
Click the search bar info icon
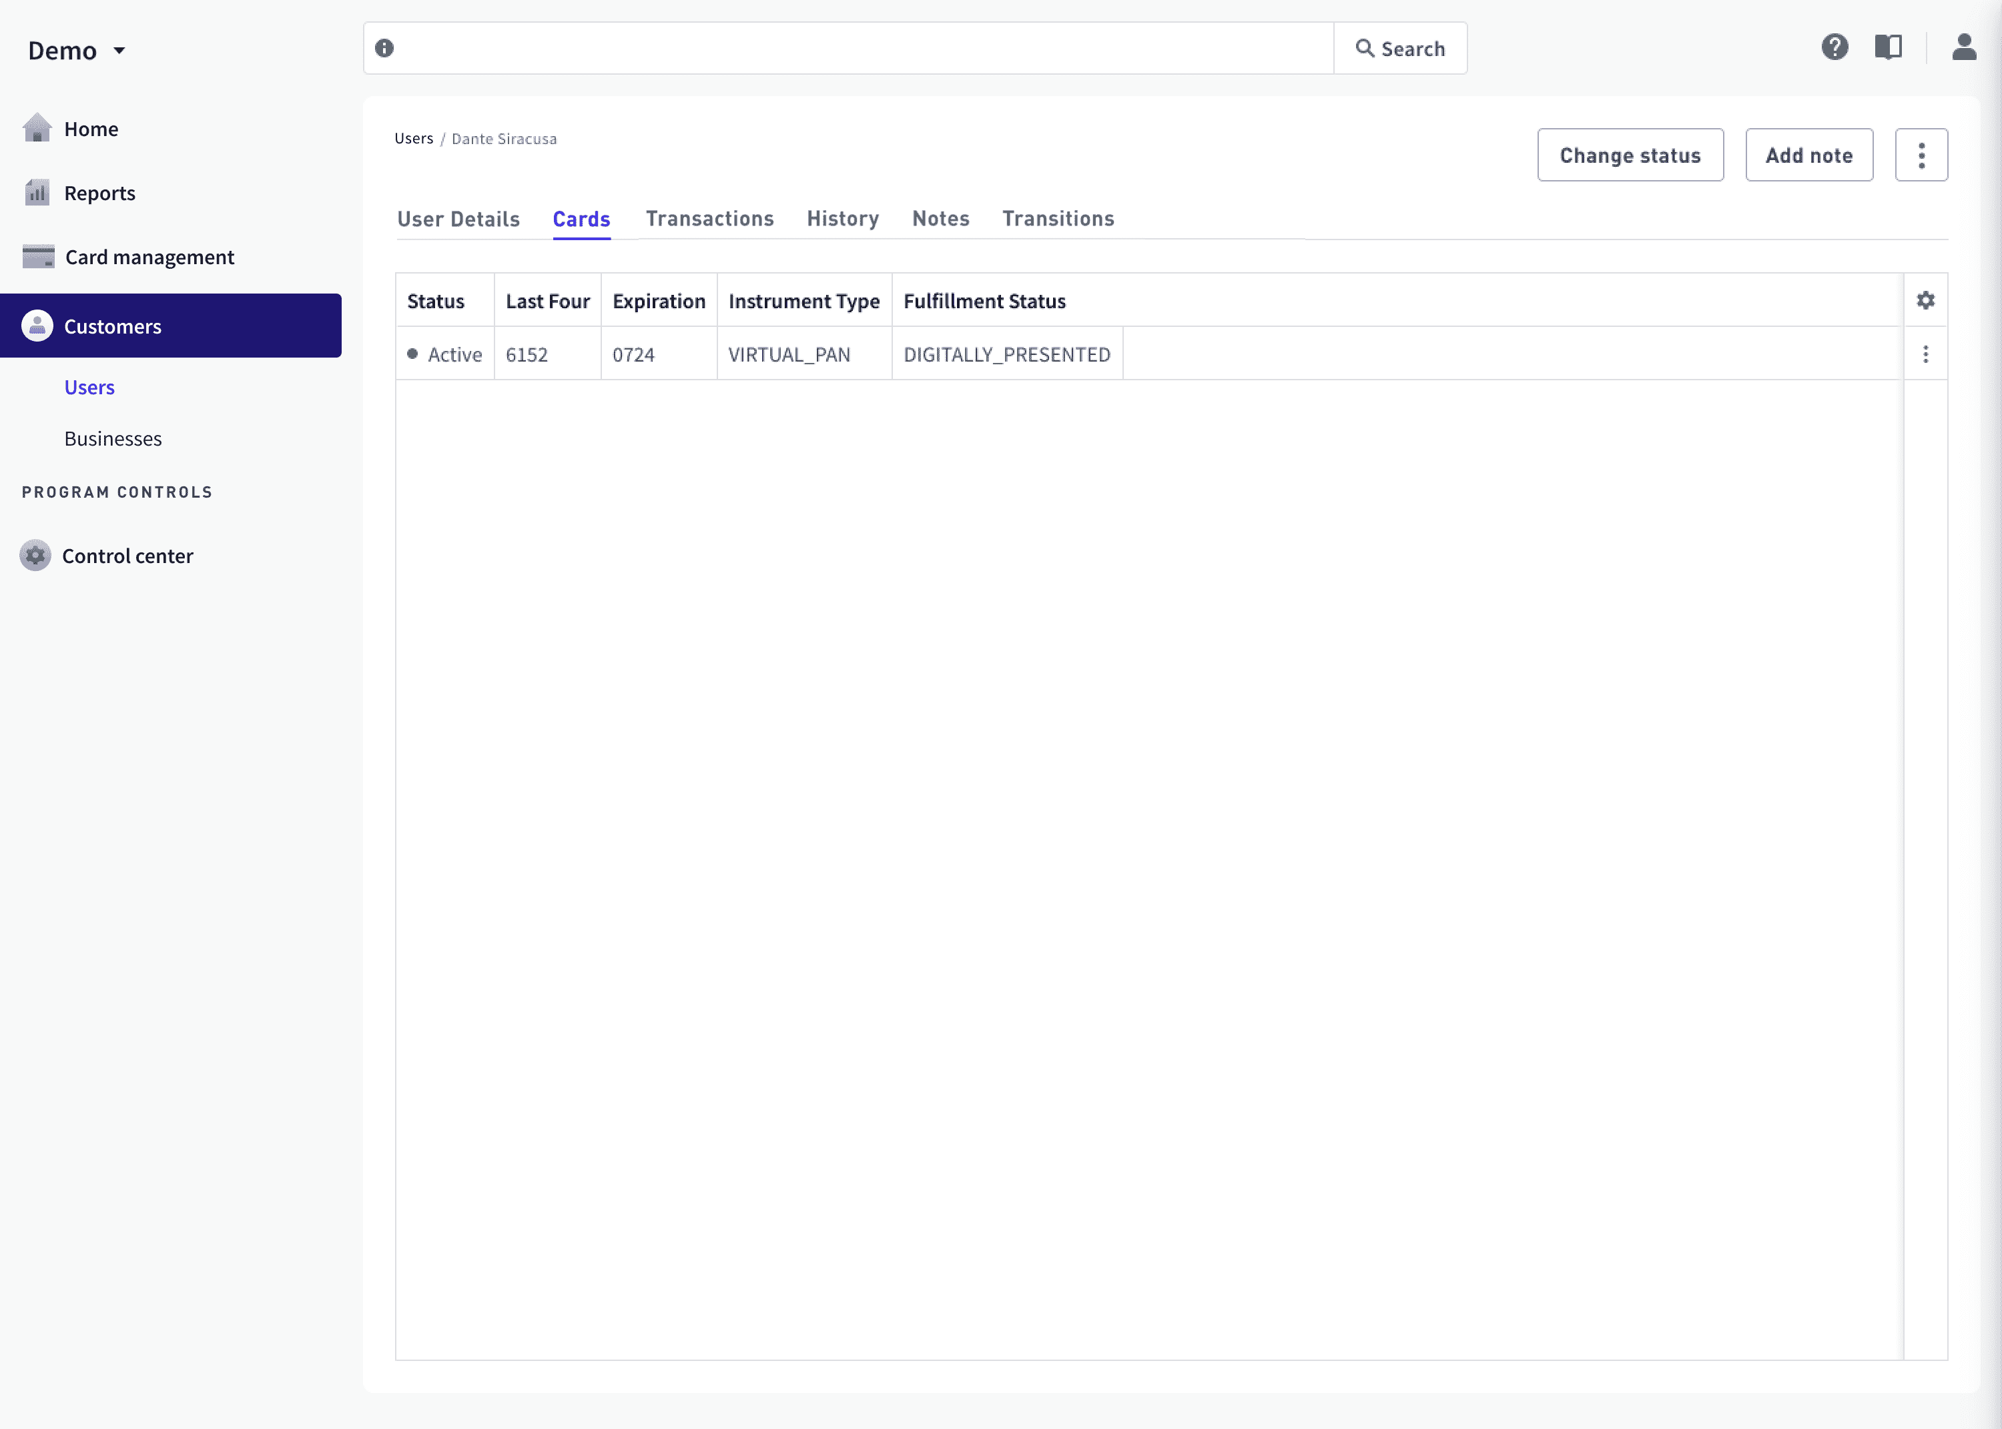384,49
